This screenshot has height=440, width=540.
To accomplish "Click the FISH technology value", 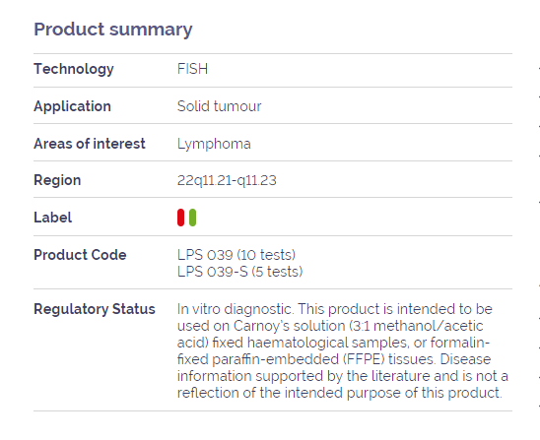I will (x=192, y=69).
